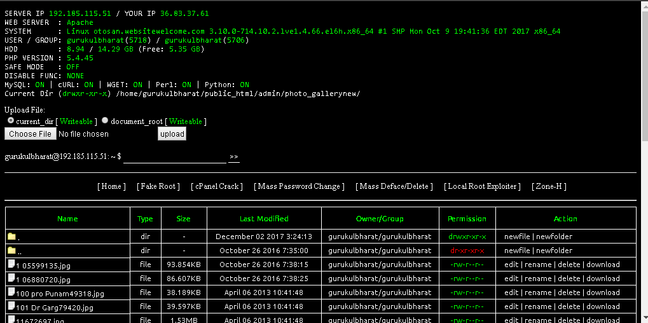Click download for 1 05599135.jpg
This screenshot has width=648, height=323.
coord(603,265)
